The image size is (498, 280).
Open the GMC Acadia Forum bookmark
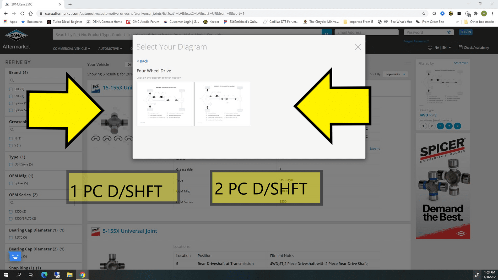[143, 22]
